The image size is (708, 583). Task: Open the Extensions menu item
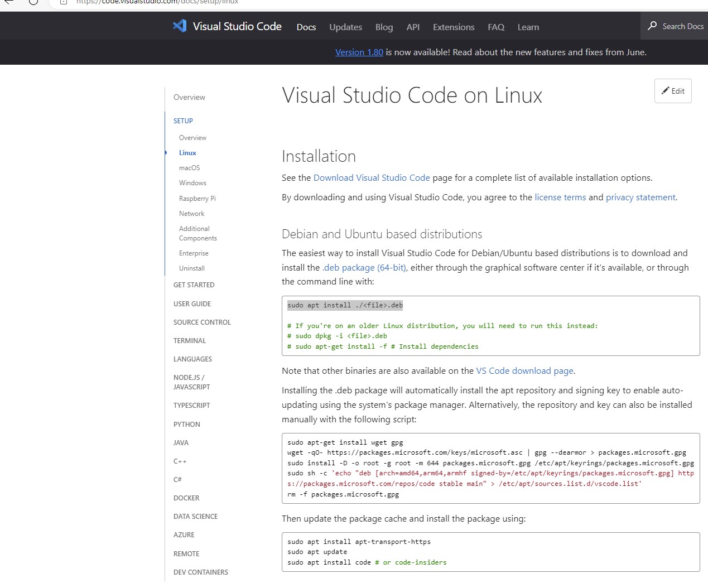[x=454, y=27]
